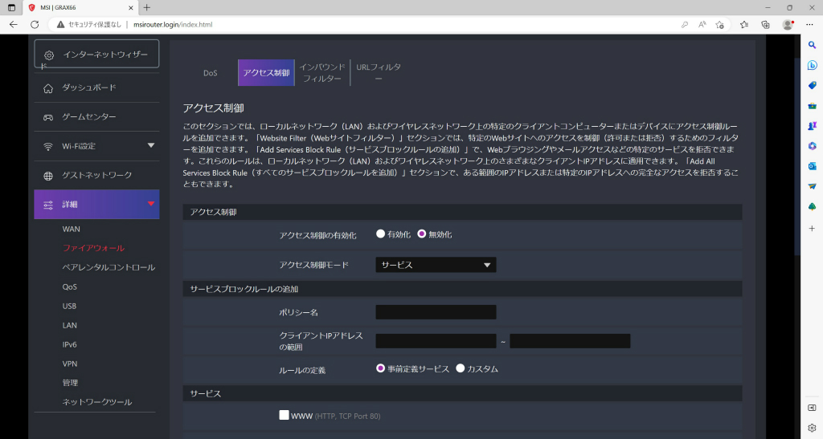823x439 pixels.
Task: Click the Dashboard home icon
Action: point(48,88)
